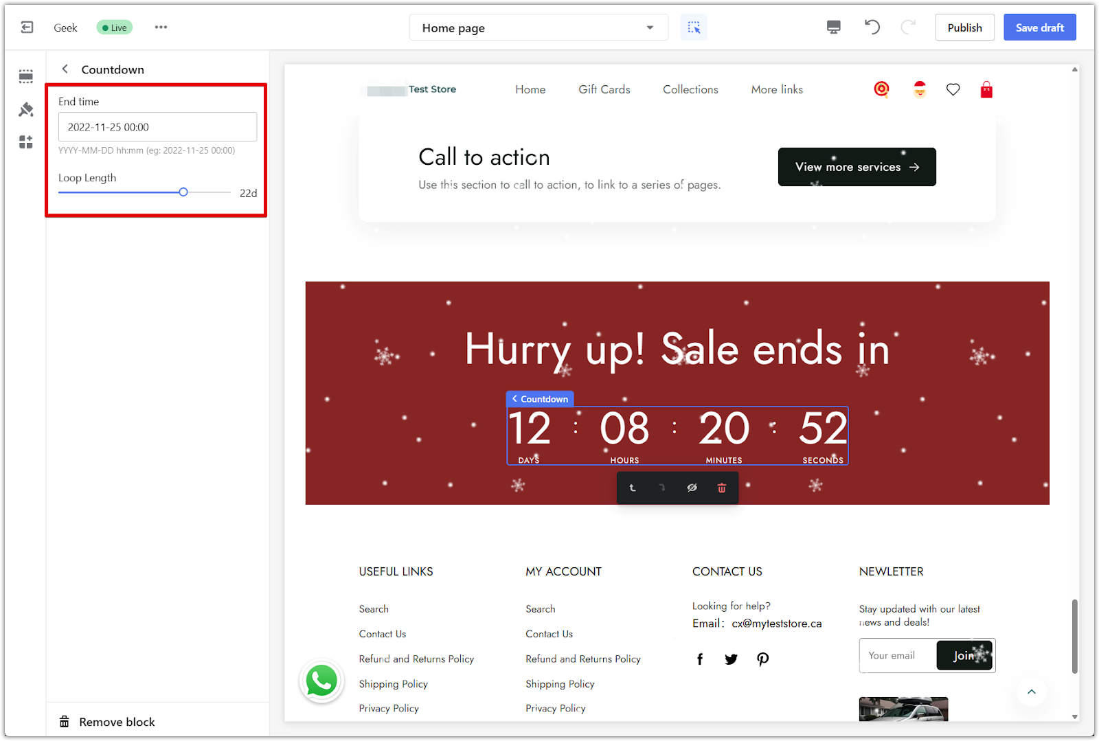This screenshot has height=741, width=1099.
Task: Click the Loop Length slider handle
Action: tap(183, 192)
